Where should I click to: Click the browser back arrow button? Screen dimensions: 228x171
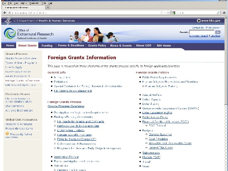click(x=5, y=13)
